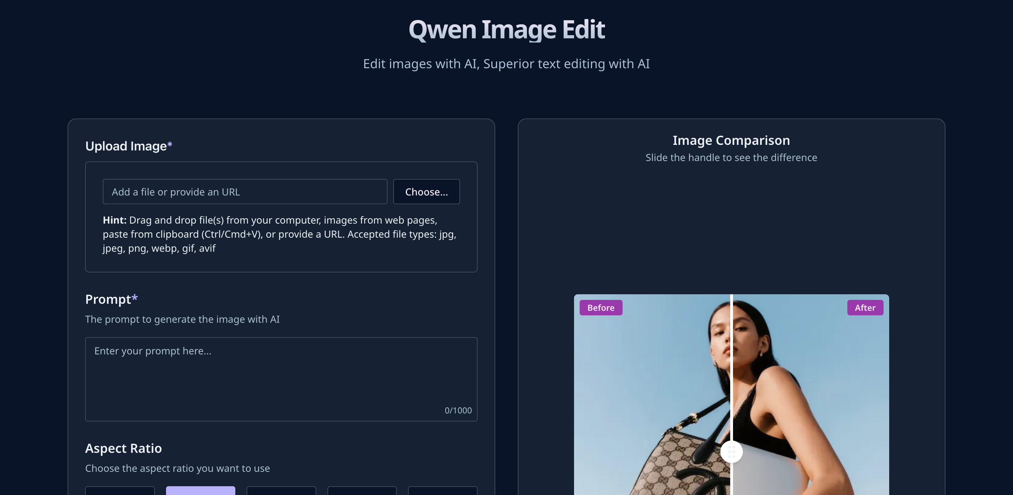Select the third aspect ratio option

(281, 491)
